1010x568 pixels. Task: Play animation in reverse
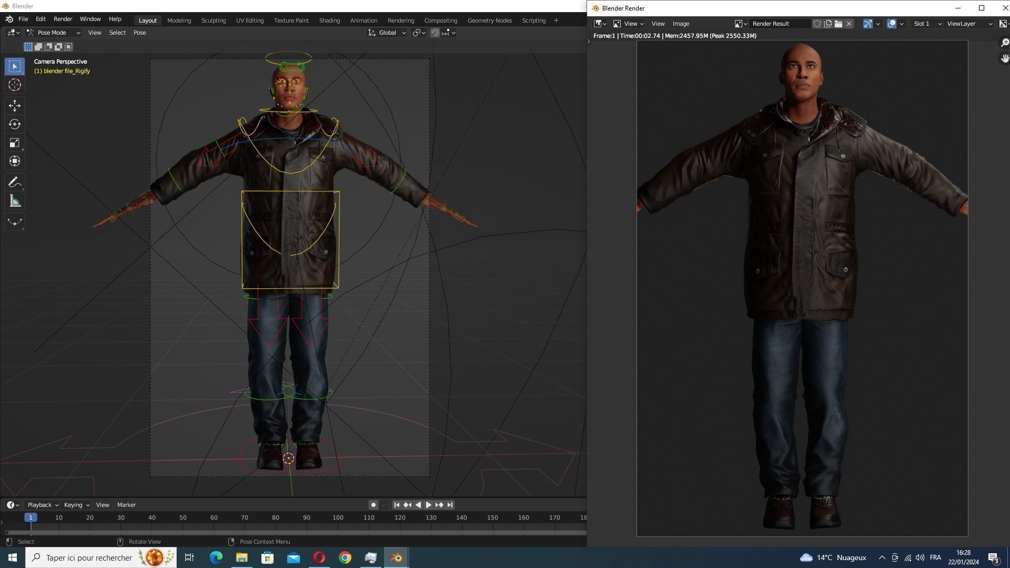pyautogui.click(x=418, y=505)
